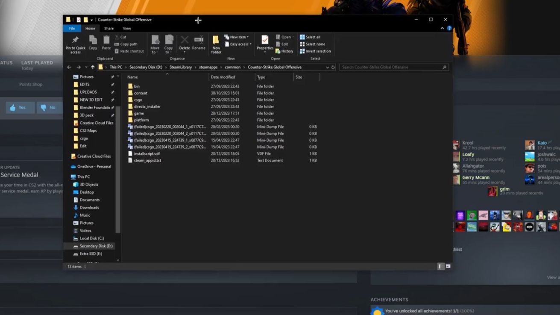This screenshot has height=315, width=560.
Task: Click the steamapps breadcrumb in the address bar
Action: tap(208, 67)
